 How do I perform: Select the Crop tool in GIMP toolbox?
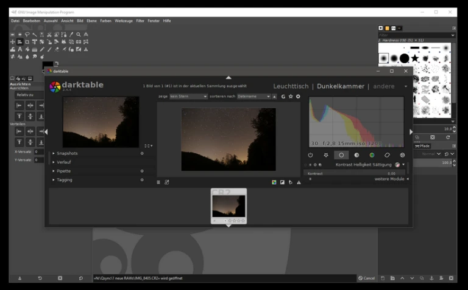[x=27, y=42]
